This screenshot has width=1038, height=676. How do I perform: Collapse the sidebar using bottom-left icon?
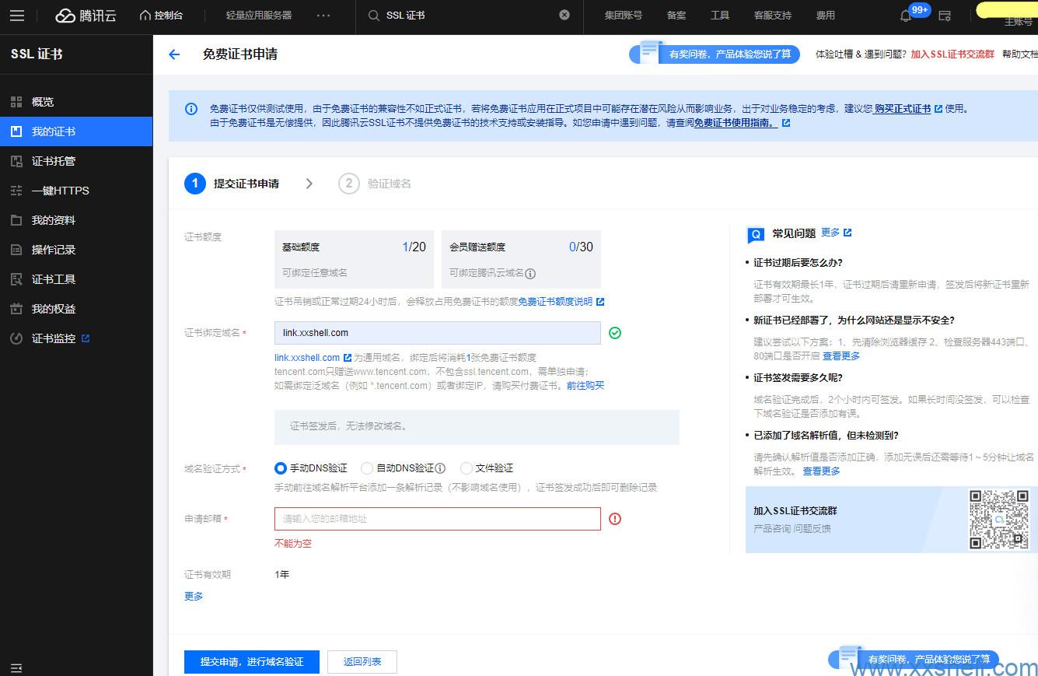click(16, 667)
